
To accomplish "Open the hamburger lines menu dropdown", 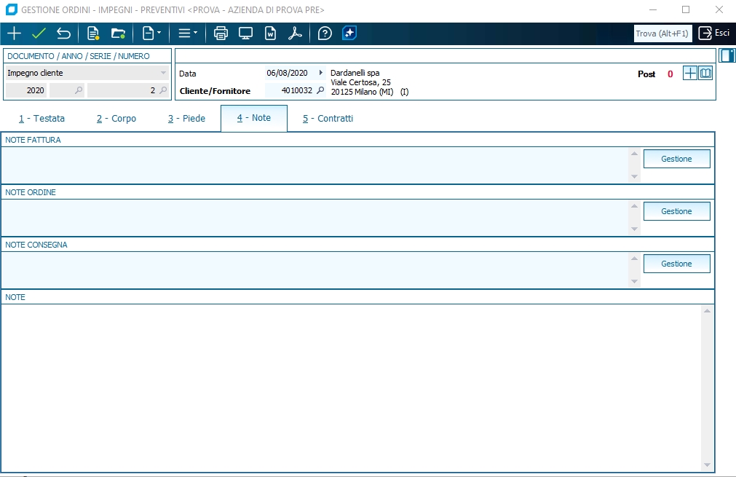I will click(x=188, y=33).
